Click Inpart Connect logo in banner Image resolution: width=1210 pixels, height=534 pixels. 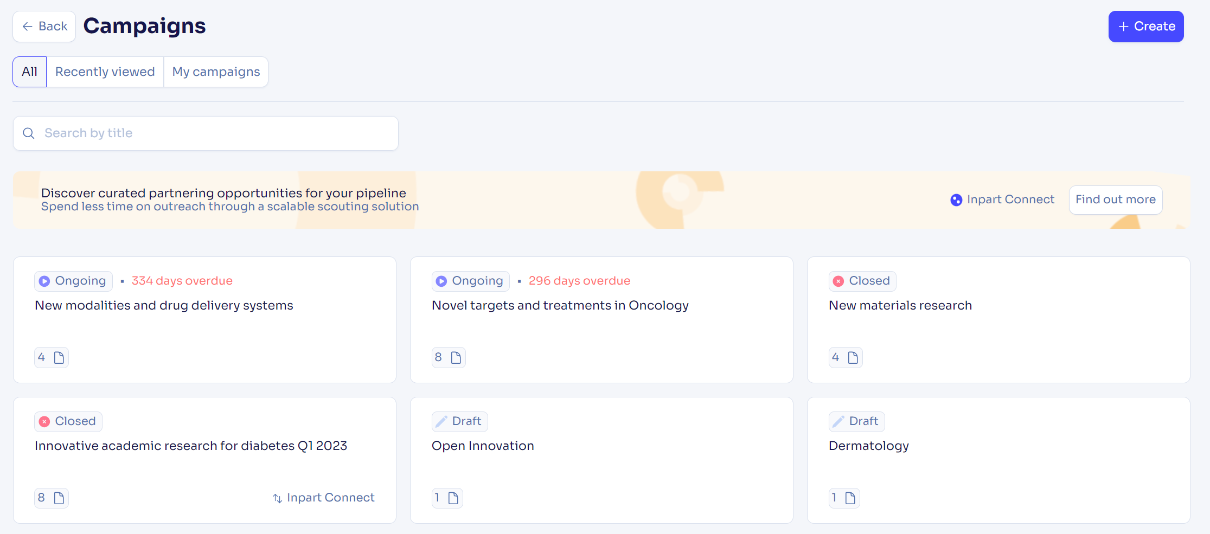pos(956,200)
